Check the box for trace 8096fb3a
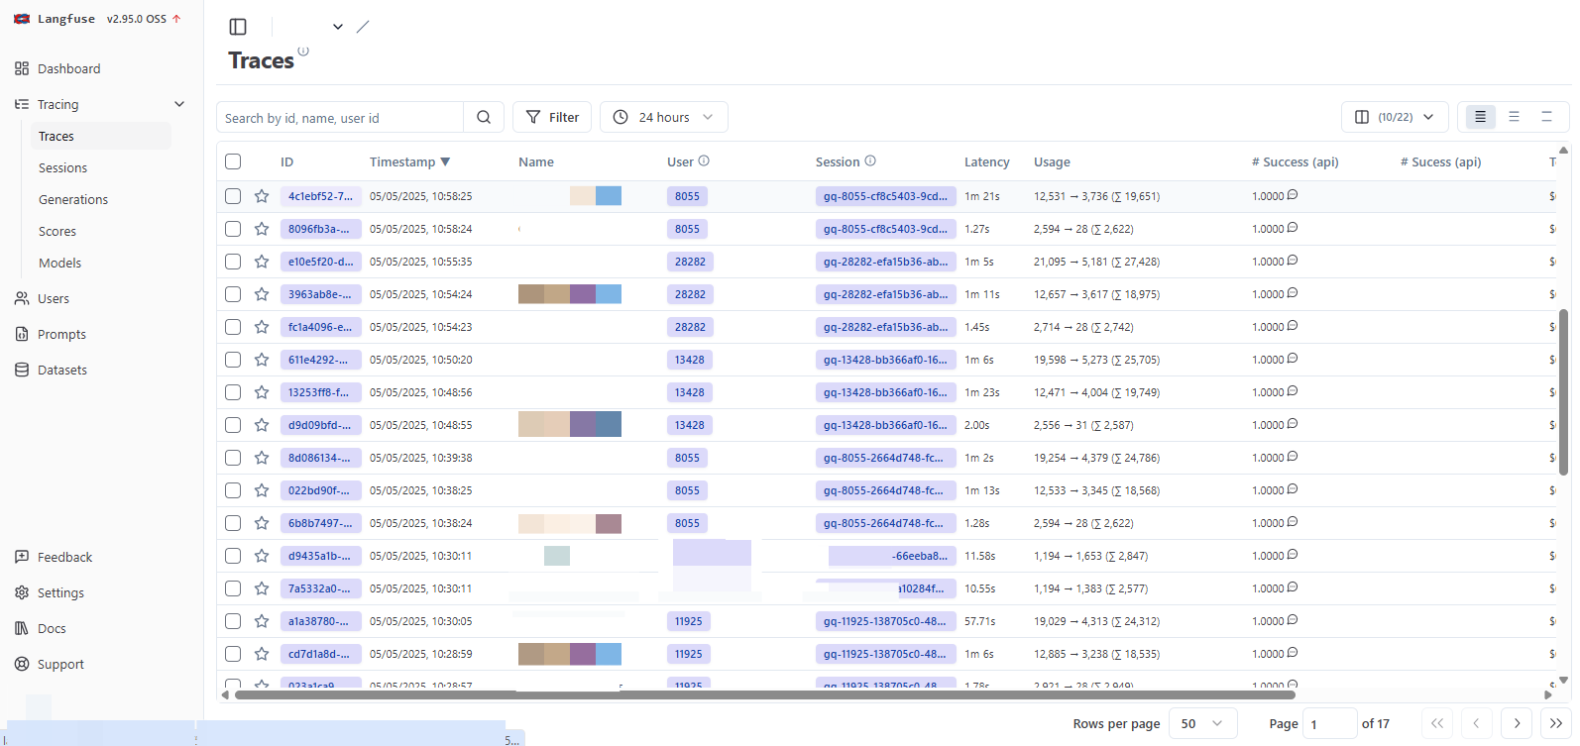The width and height of the screenshot is (1580, 746). [x=233, y=229]
